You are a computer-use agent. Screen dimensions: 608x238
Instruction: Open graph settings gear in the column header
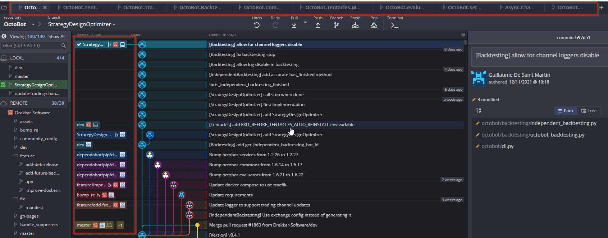pyautogui.click(x=463, y=35)
